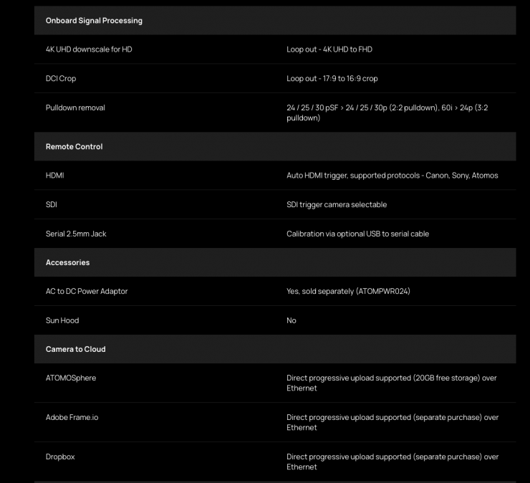Click the Adobe Frame.io row label
Image resolution: width=530 pixels, height=483 pixels.
point(72,417)
